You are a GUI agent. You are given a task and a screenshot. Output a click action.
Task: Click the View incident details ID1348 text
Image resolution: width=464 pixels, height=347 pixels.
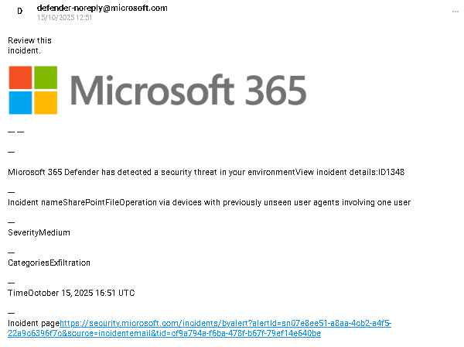point(350,172)
